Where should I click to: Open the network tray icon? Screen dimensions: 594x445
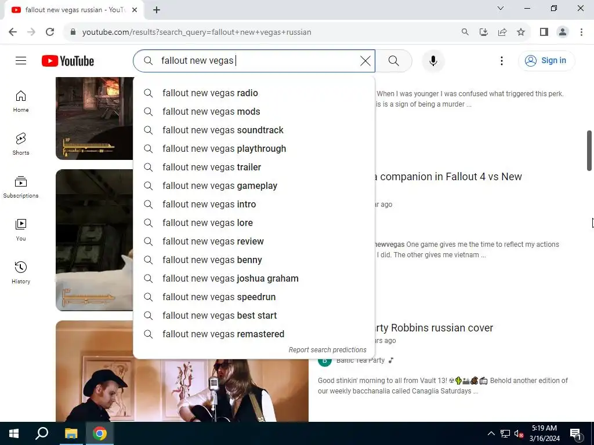pyautogui.click(x=505, y=433)
